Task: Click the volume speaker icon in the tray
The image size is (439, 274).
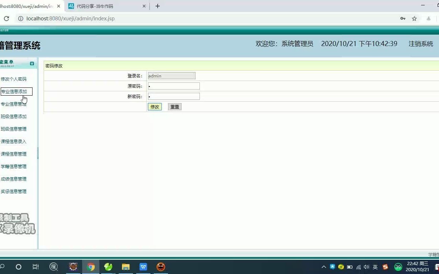Action: click(x=366, y=267)
